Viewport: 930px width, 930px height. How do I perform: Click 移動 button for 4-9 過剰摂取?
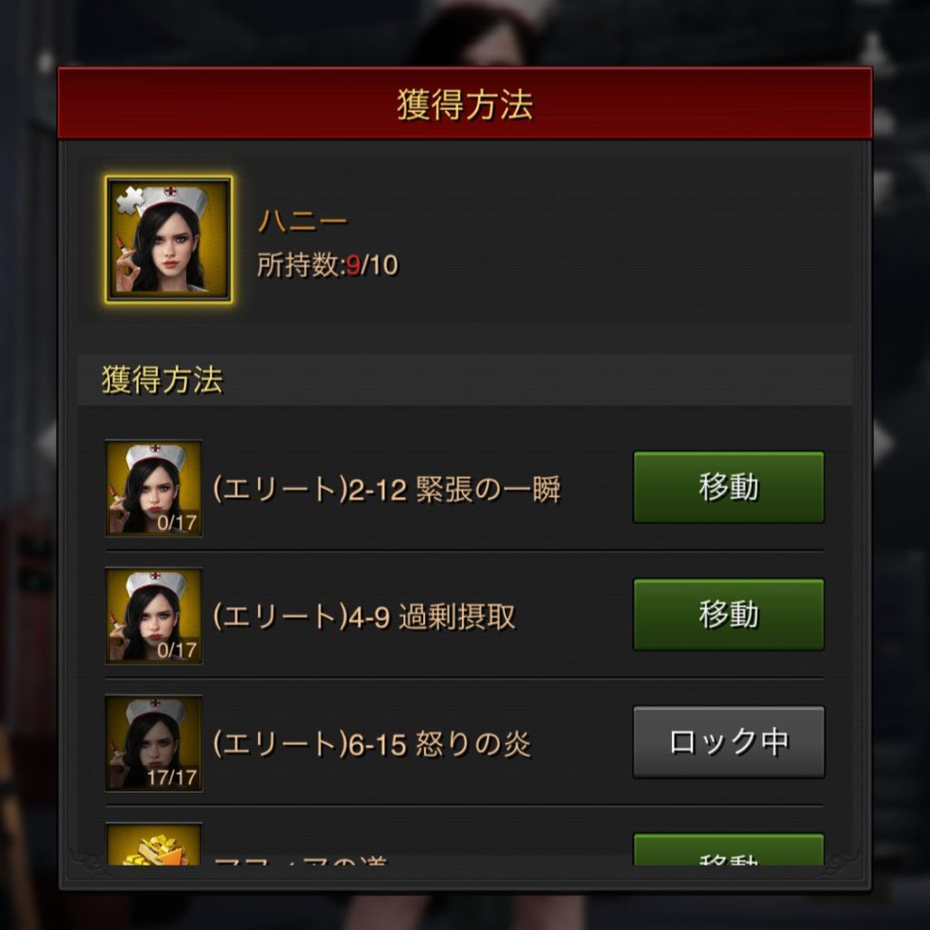728,615
